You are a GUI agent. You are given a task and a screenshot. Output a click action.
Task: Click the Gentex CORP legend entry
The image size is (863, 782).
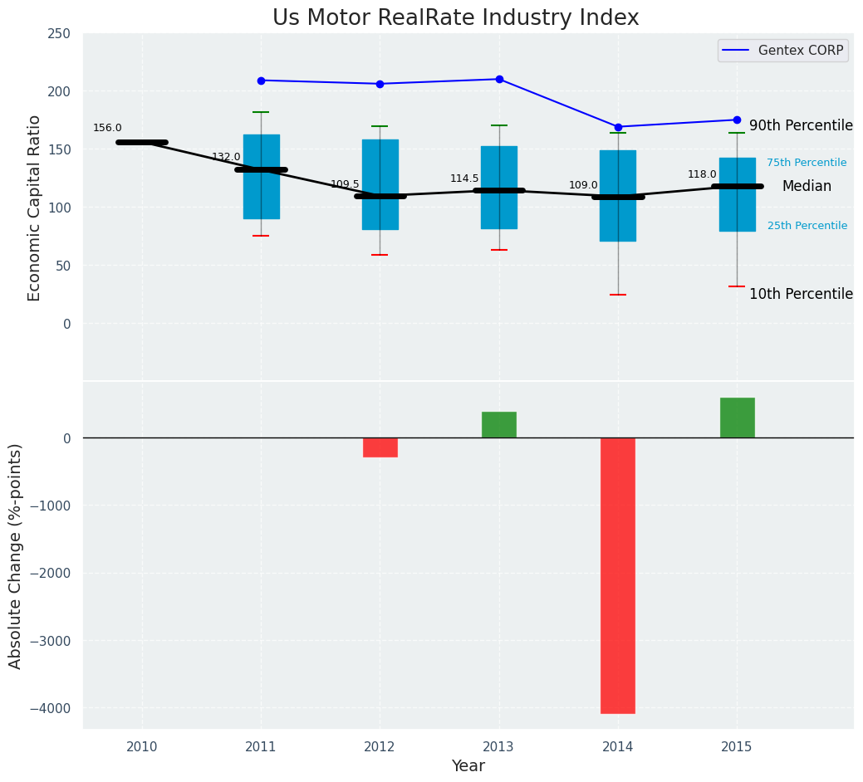(782, 51)
